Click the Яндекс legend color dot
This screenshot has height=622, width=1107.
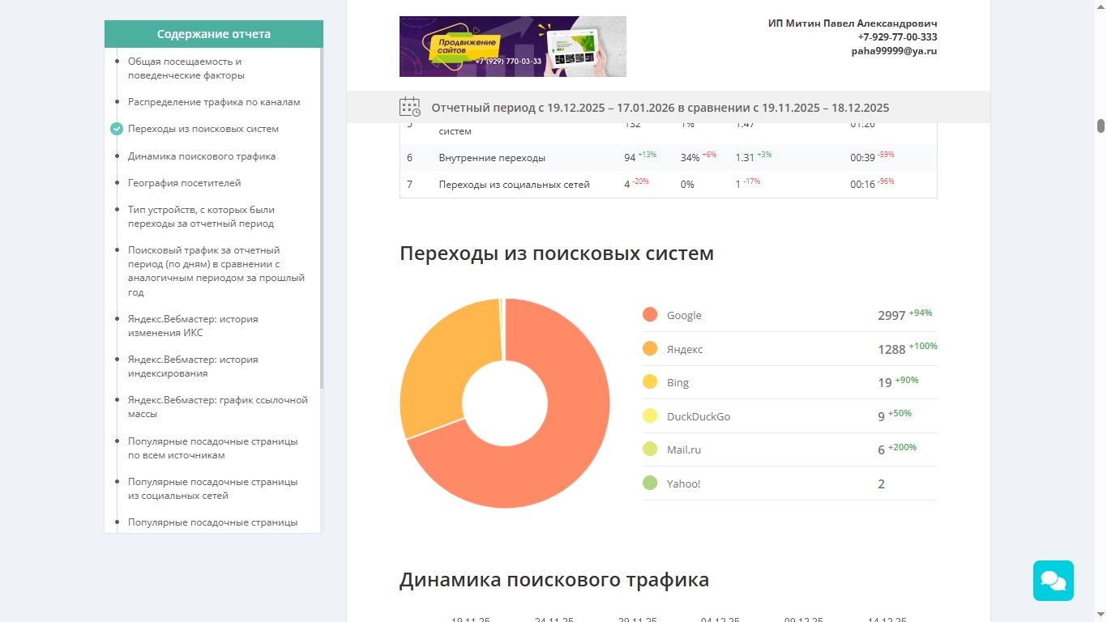650,349
